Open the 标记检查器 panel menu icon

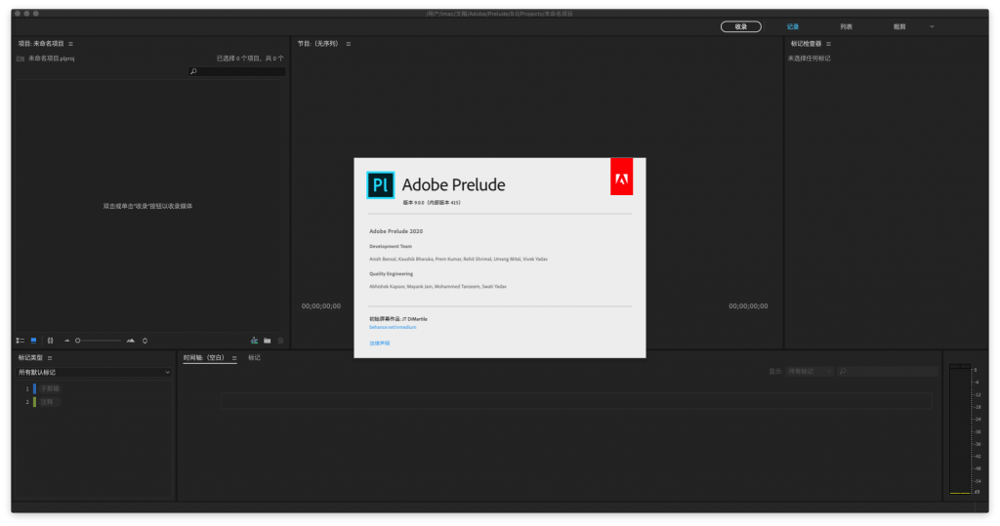(x=828, y=44)
